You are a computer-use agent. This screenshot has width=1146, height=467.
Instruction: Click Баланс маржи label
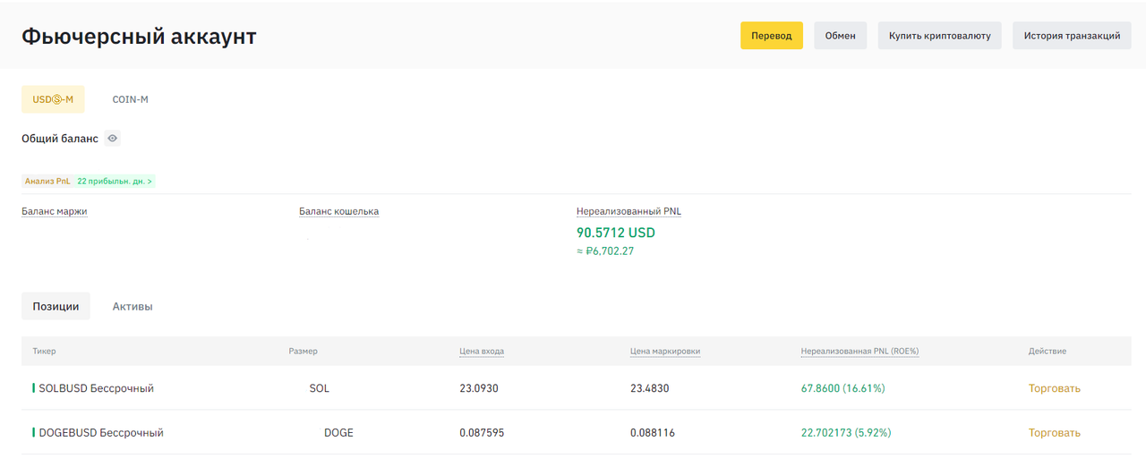pyautogui.click(x=55, y=212)
